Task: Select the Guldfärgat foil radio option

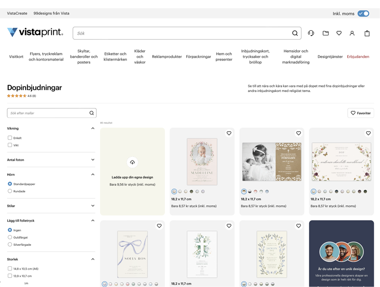Action: point(10,237)
